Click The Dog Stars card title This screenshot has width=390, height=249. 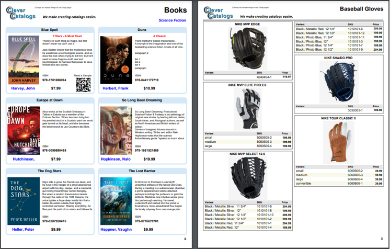[50, 171]
